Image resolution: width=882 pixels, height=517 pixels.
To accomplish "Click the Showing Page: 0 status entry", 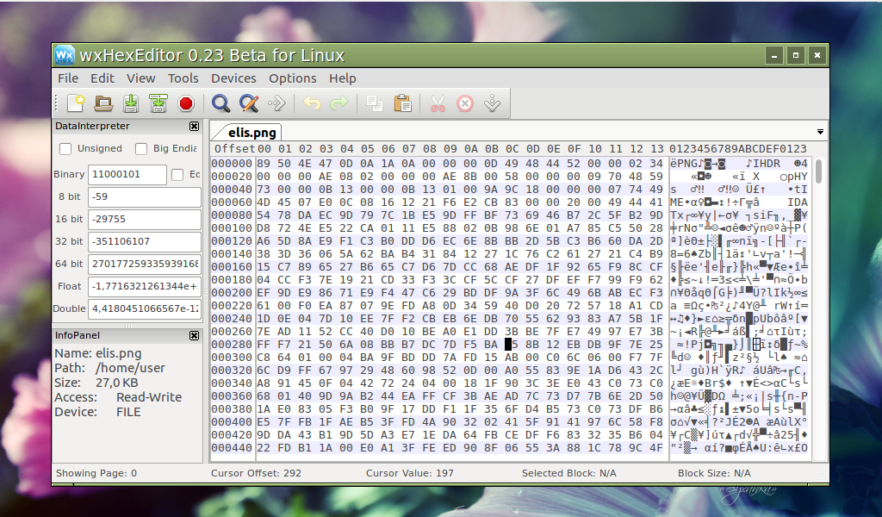I will point(96,473).
